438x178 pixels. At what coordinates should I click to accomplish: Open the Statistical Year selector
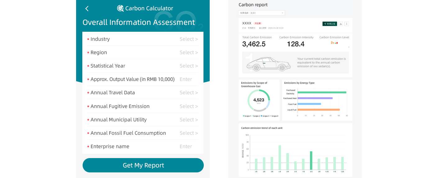(x=143, y=66)
